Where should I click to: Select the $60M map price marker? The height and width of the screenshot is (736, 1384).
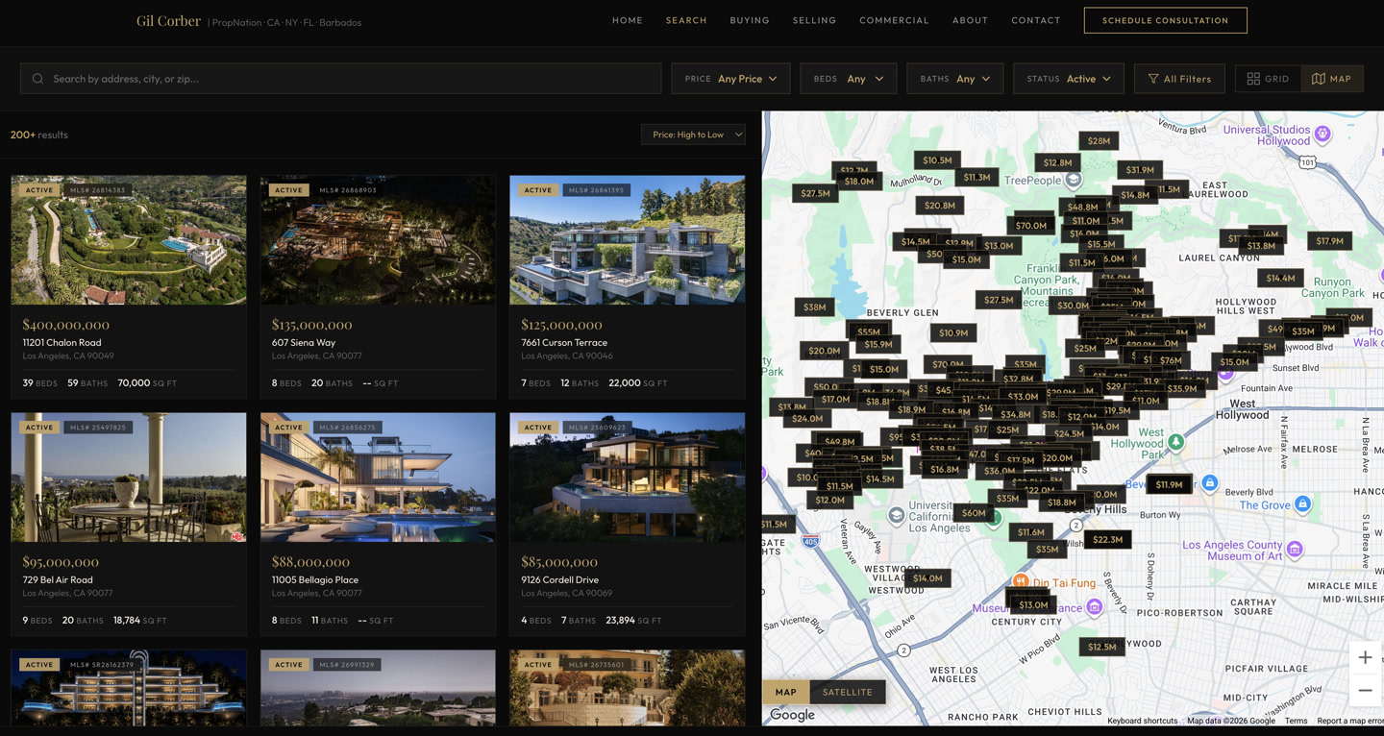(x=974, y=513)
